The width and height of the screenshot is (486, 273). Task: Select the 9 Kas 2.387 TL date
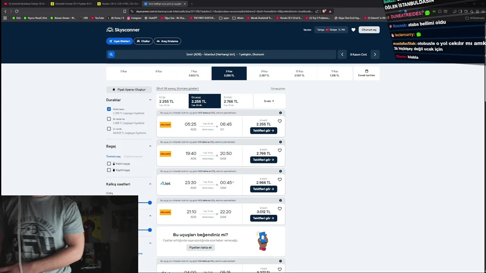[x=264, y=73]
